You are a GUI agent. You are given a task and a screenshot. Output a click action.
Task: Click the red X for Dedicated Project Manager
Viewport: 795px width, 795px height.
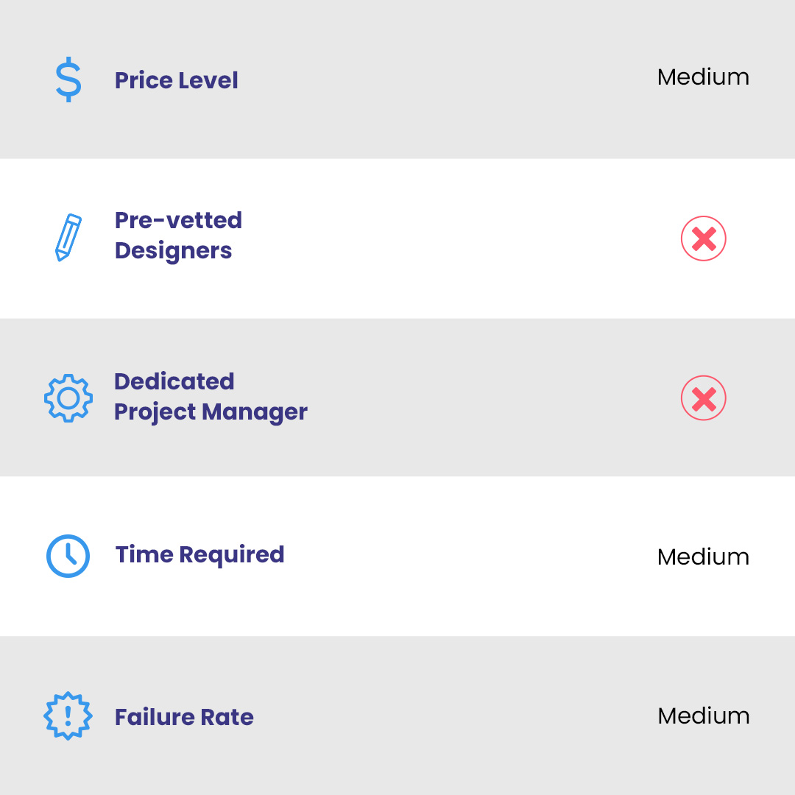tap(704, 398)
